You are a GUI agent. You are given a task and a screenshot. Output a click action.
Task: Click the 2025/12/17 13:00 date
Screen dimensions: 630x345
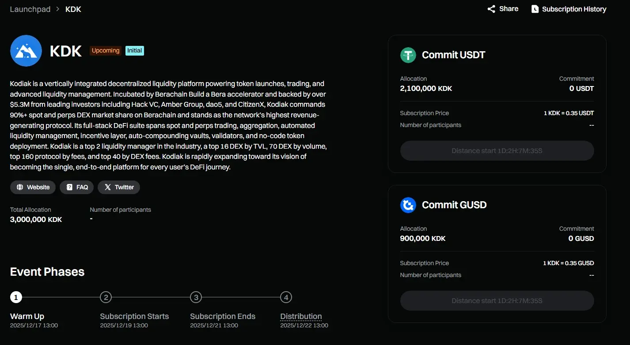(34, 326)
